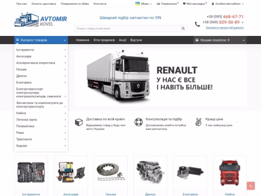Click the comparison chart icon
The image size is (261, 196).
pyautogui.click(x=158, y=4)
